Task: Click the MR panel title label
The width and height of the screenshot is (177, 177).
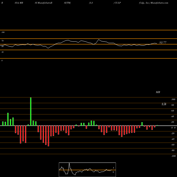Action: coord(158,92)
